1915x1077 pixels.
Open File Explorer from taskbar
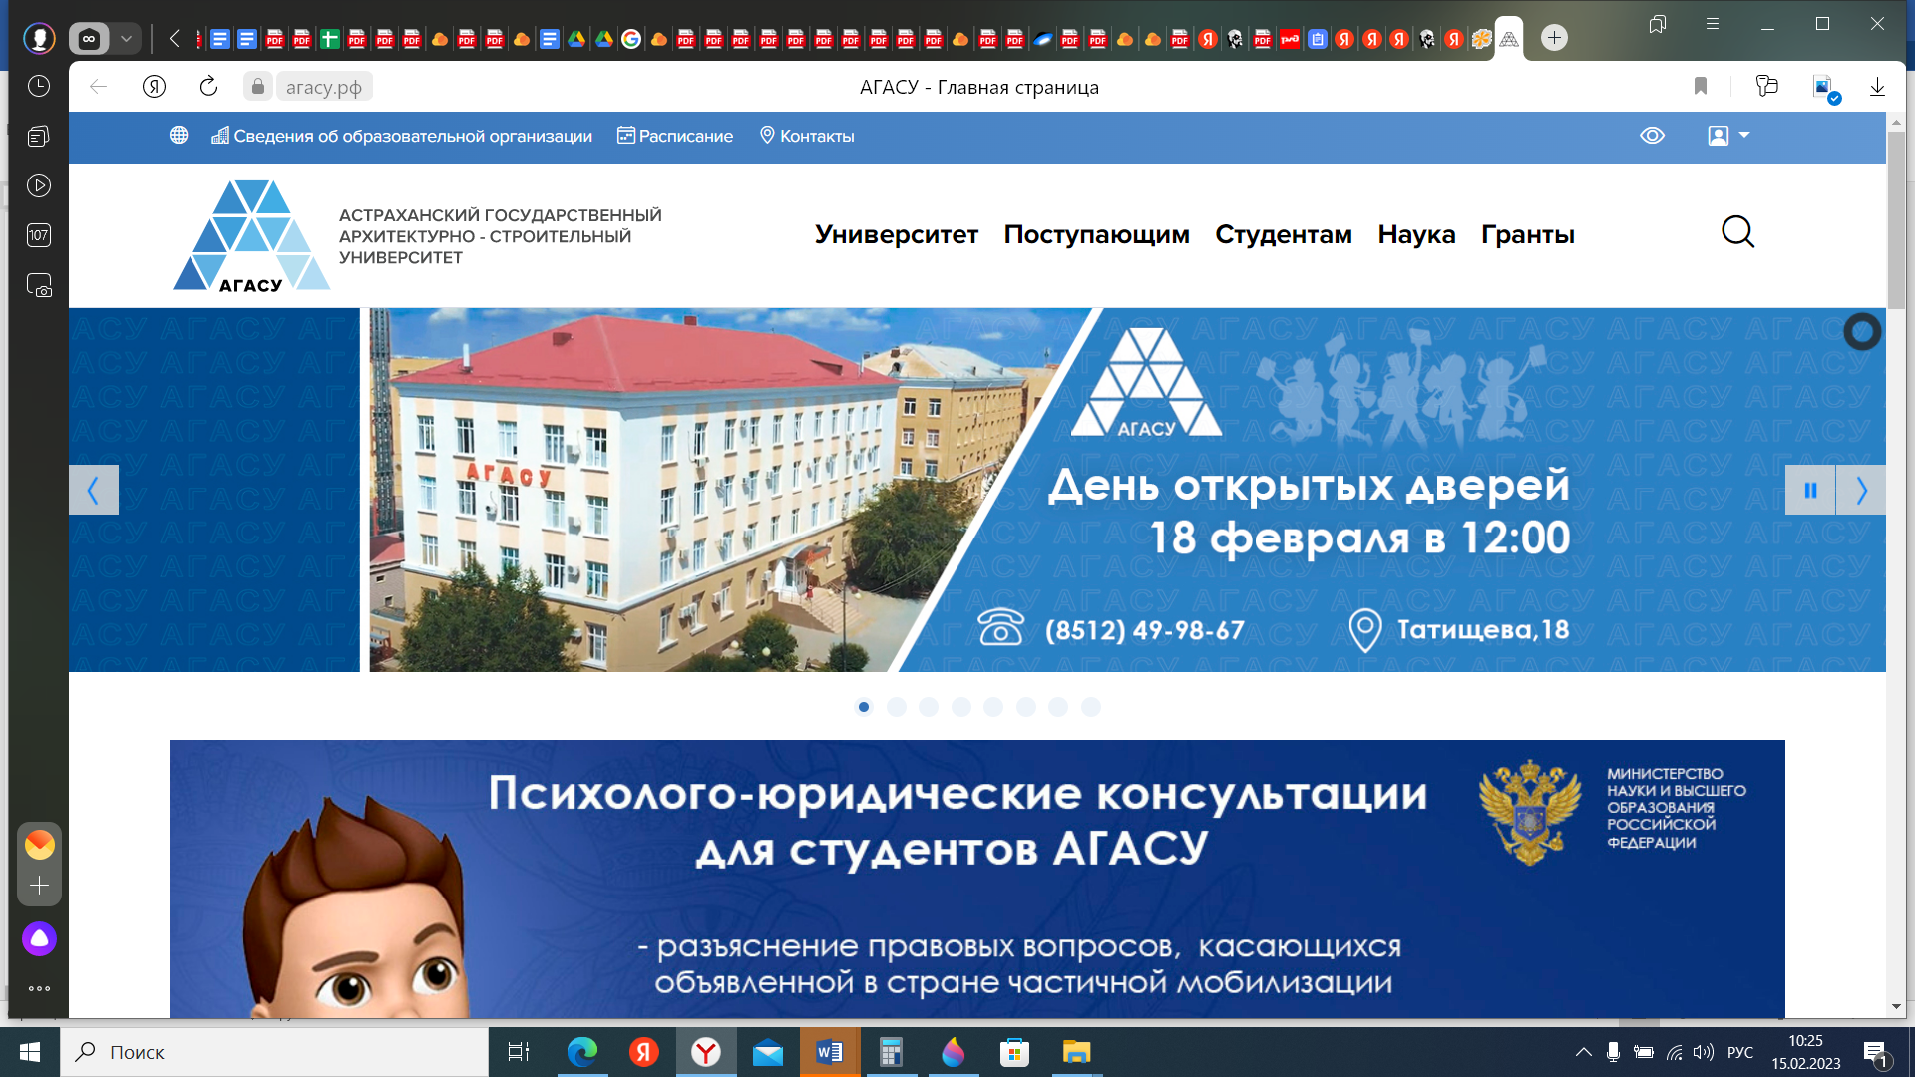click(1076, 1052)
